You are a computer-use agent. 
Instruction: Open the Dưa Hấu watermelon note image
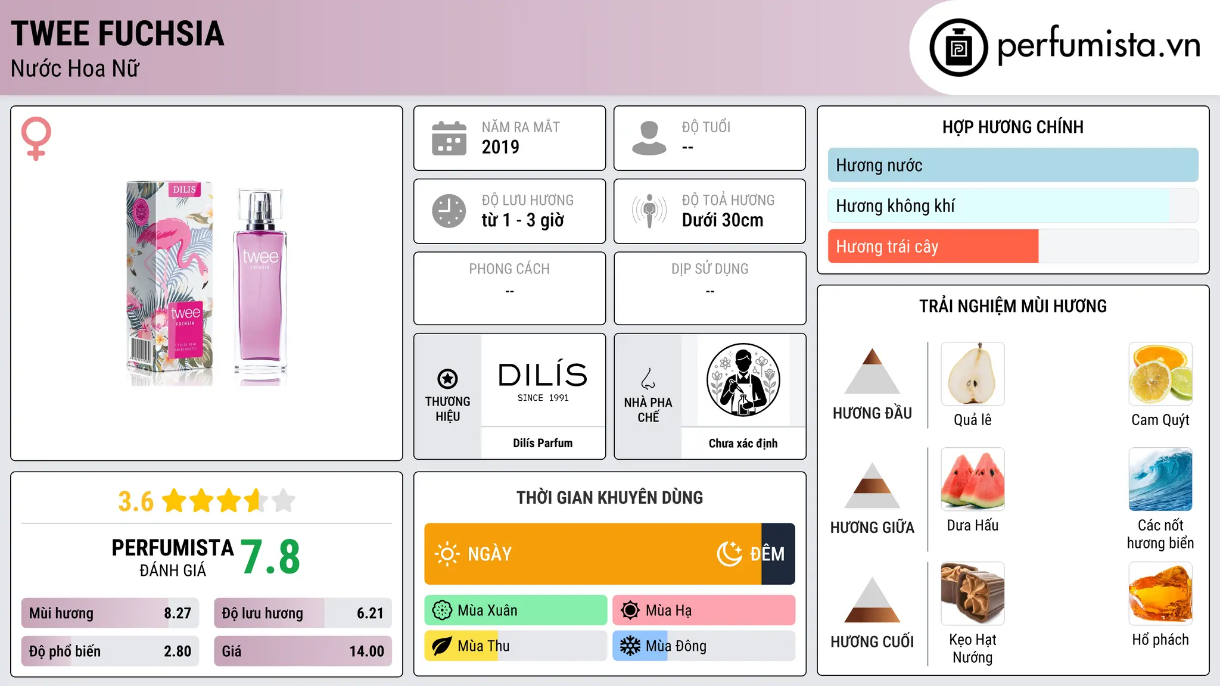coord(973,479)
